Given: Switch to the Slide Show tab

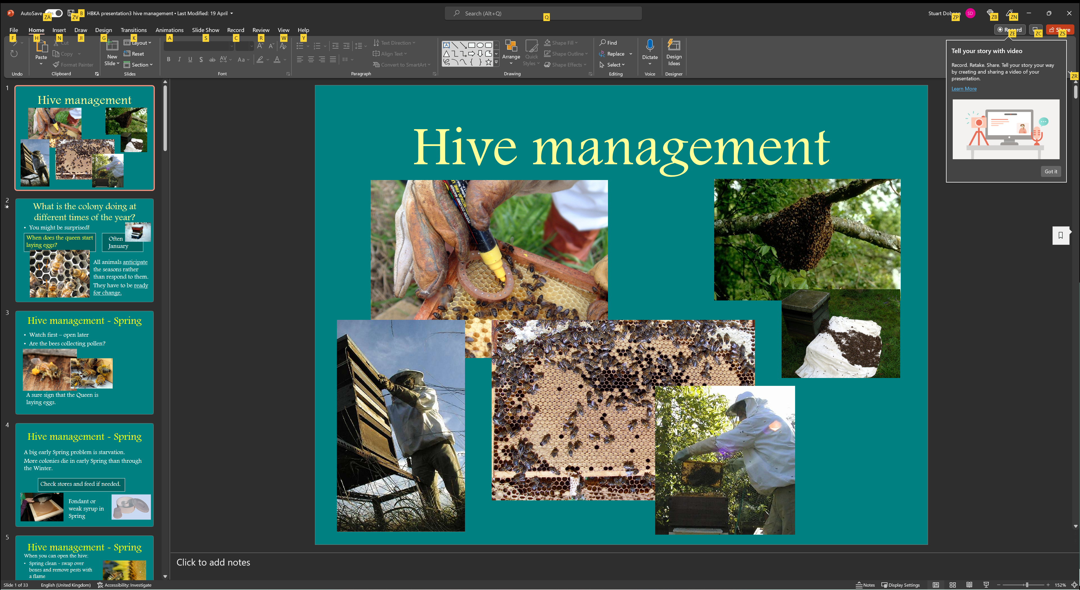Looking at the screenshot, I should point(205,30).
